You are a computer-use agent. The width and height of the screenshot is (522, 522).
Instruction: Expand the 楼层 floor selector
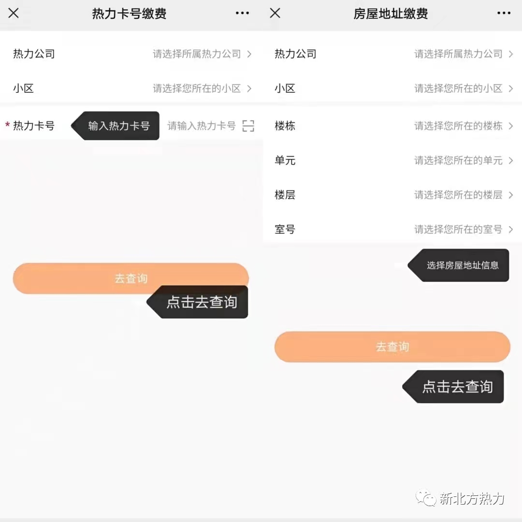coord(463,195)
